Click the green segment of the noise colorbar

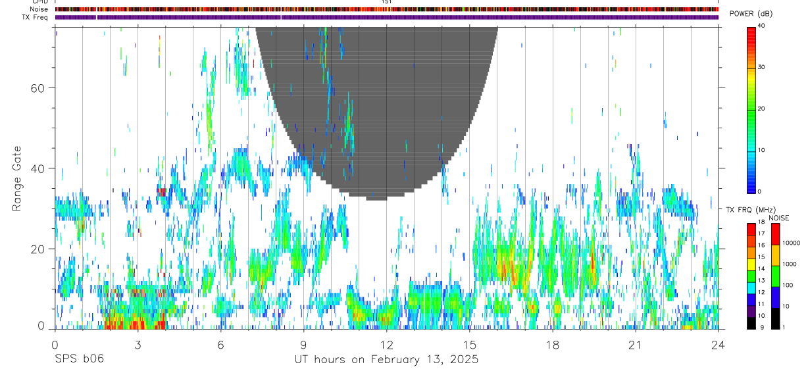[776, 276]
